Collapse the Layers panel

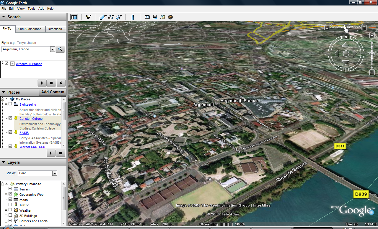4,162
